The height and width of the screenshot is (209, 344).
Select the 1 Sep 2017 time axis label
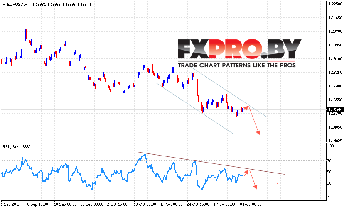(x=10, y=204)
